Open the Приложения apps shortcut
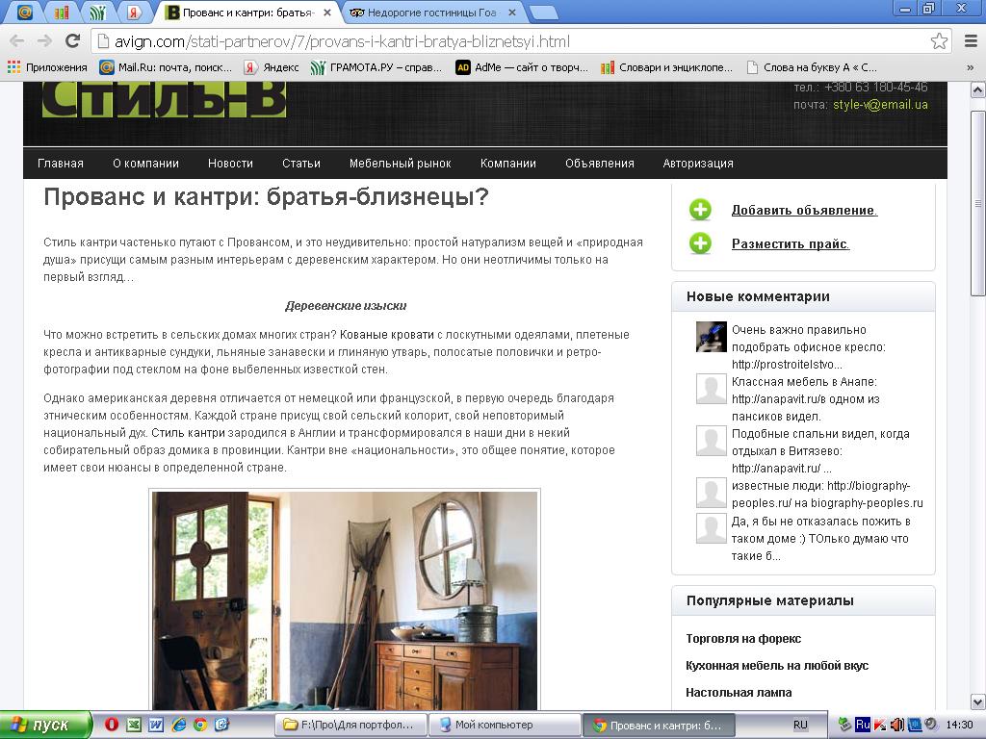The image size is (986, 739). [47, 67]
